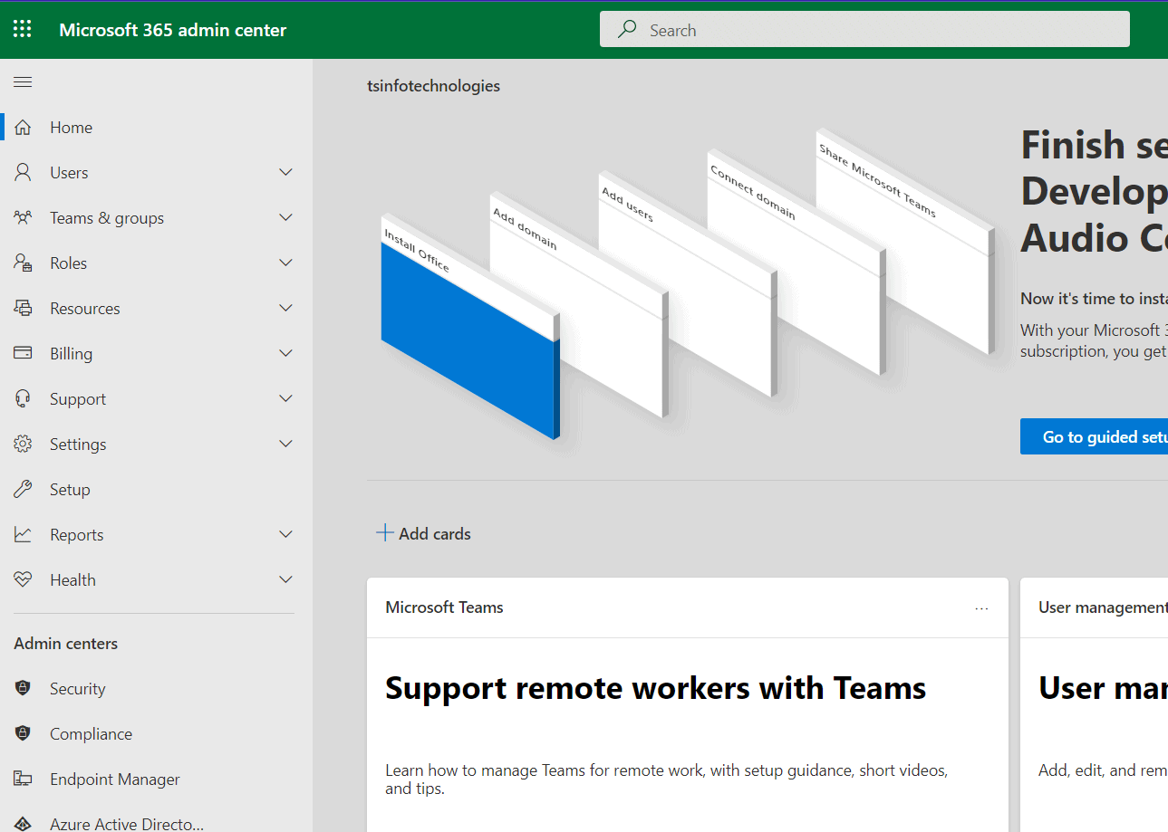Click the Billing card icon
This screenshot has height=832, width=1168.
[23, 354]
